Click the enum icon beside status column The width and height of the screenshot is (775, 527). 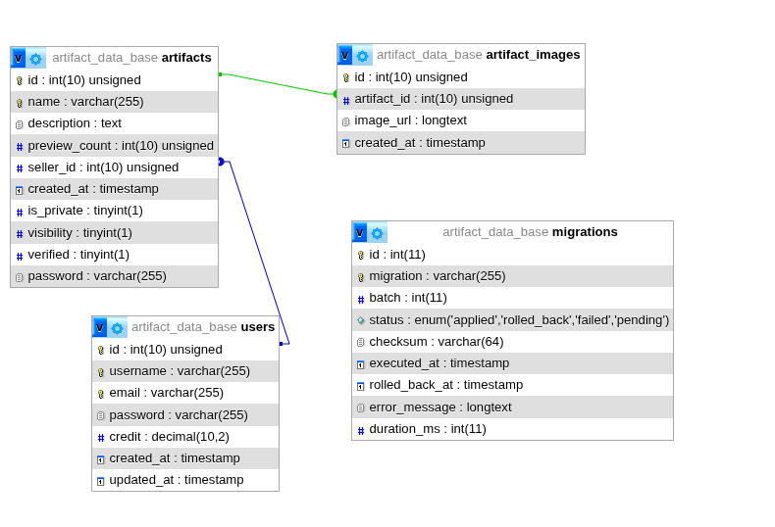(x=360, y=320)
